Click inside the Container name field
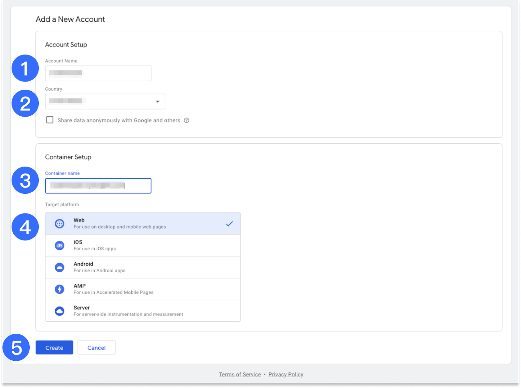Viewport: 521px width, 388px height. tap(98, 186)
